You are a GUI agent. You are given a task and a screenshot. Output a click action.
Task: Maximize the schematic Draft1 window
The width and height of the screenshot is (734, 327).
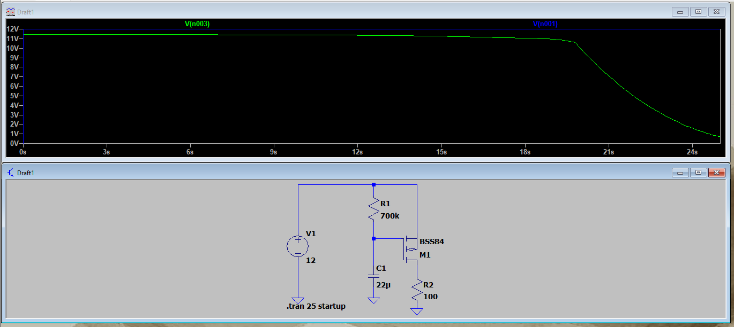coord(699,173)
